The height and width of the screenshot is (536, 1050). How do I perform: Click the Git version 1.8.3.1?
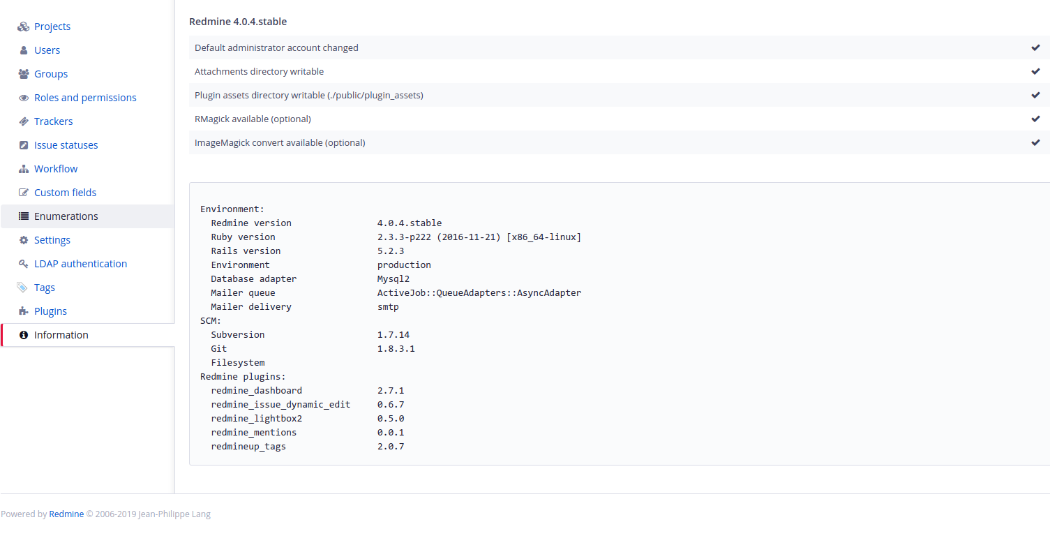[x=396, y=349]
